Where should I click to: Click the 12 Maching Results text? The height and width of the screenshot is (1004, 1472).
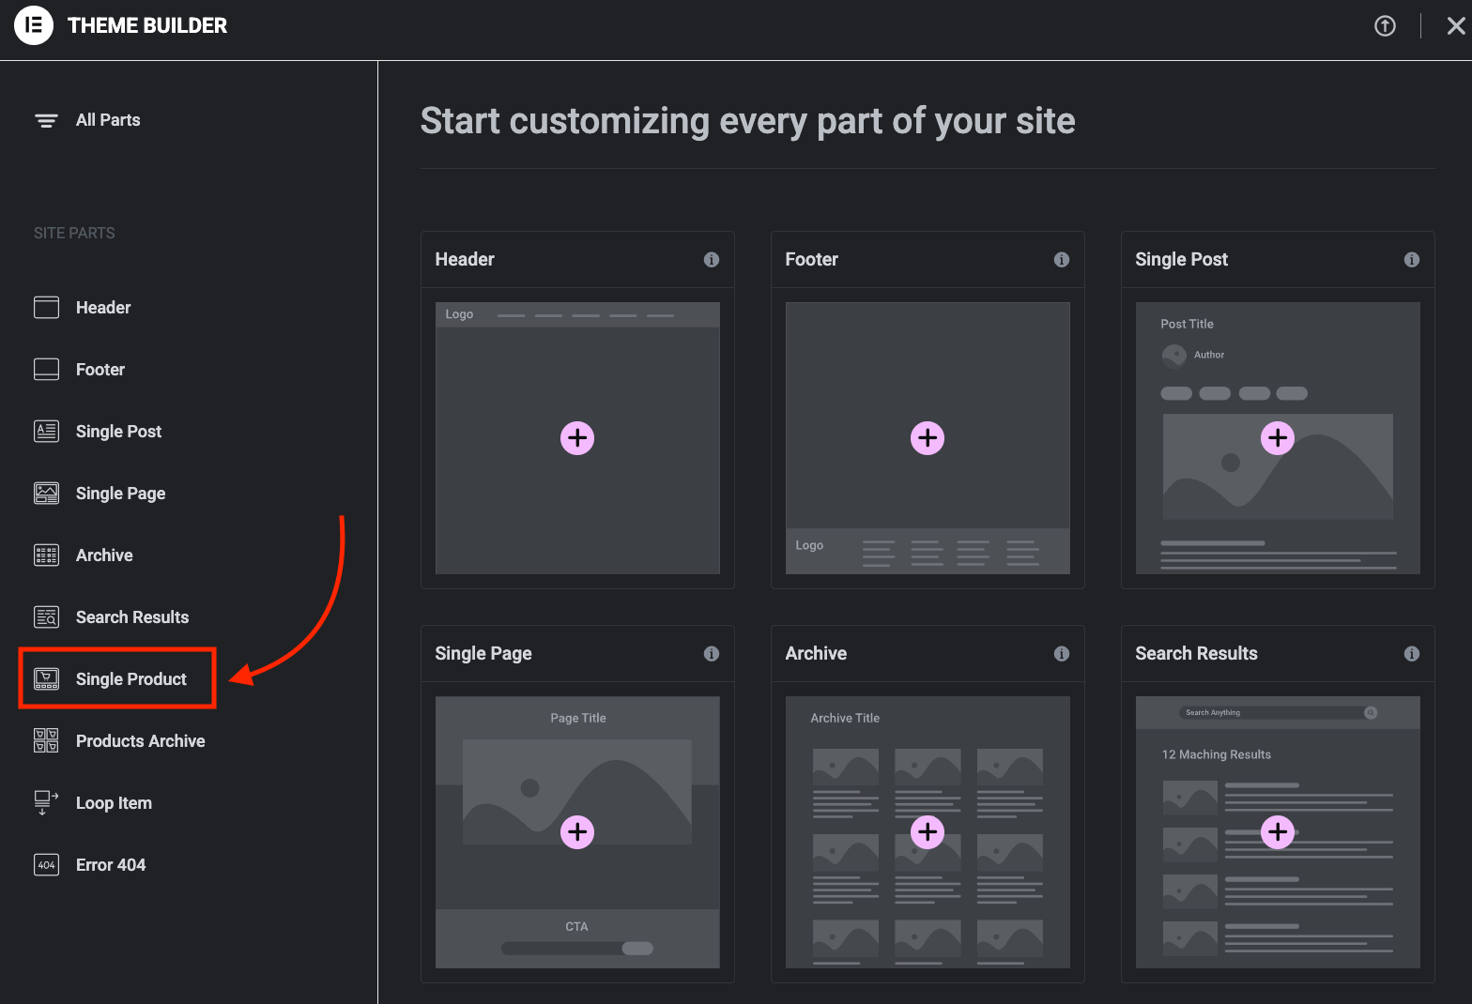click(x=1216, y=754)
